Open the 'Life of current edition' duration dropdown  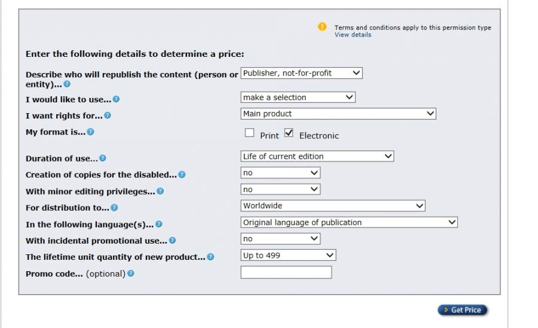pos(317,156)
